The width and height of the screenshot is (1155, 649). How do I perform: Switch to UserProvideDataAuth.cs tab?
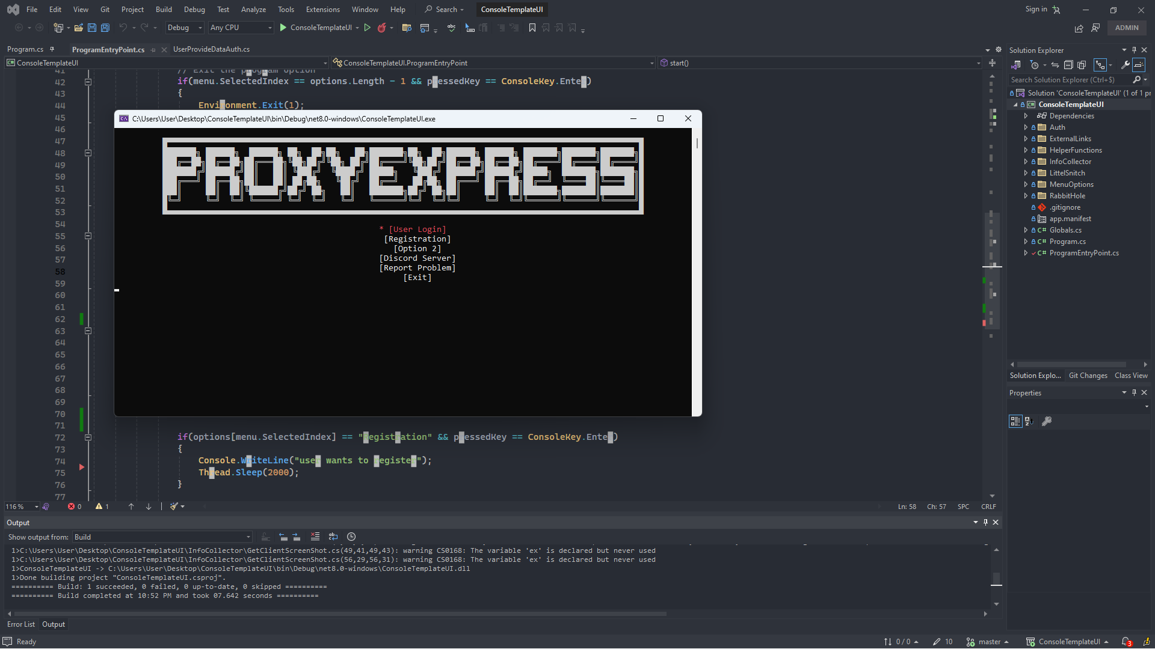click(211, 49)
